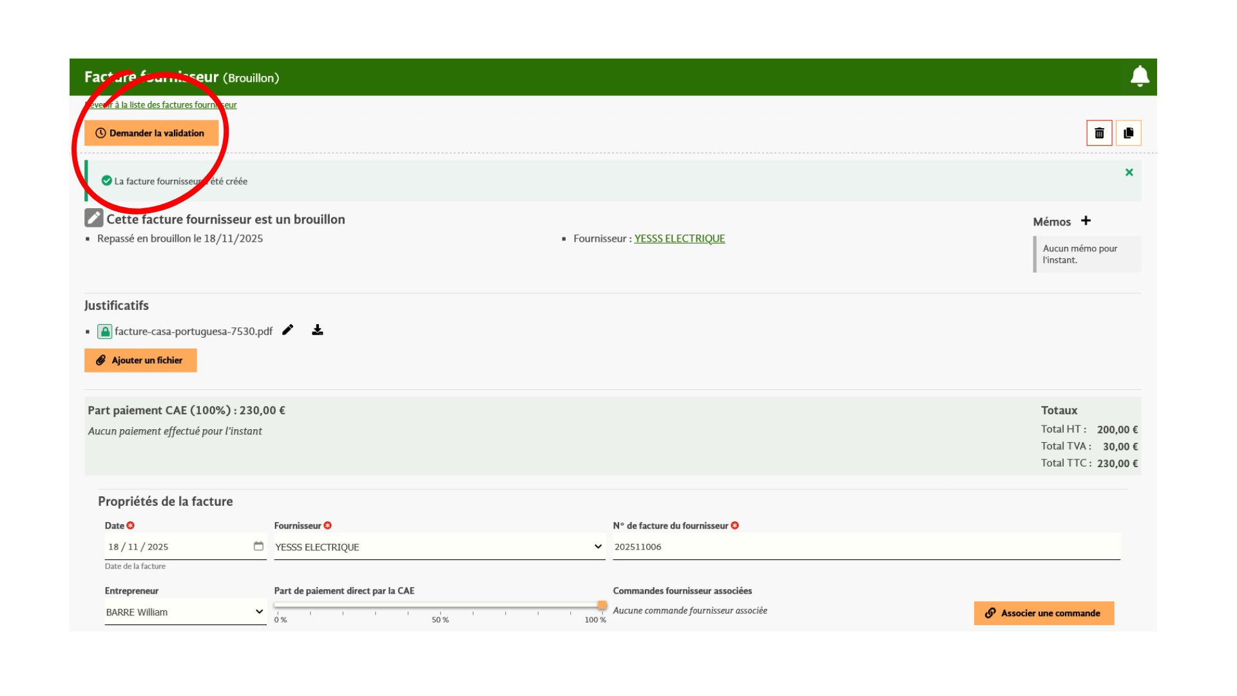Open the Fournisseur dropdown YESSS ELECTRIQUE

click(x=439, y=546)
